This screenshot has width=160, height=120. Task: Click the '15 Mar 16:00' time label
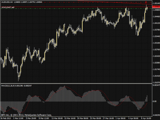coord(70,118)
